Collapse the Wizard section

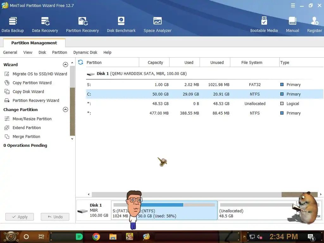click(65, 65)
